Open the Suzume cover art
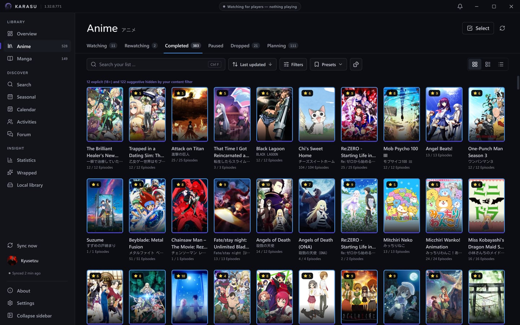Viewport: 520px width, 325px height. pyautogui.click(x=105, y=205)
